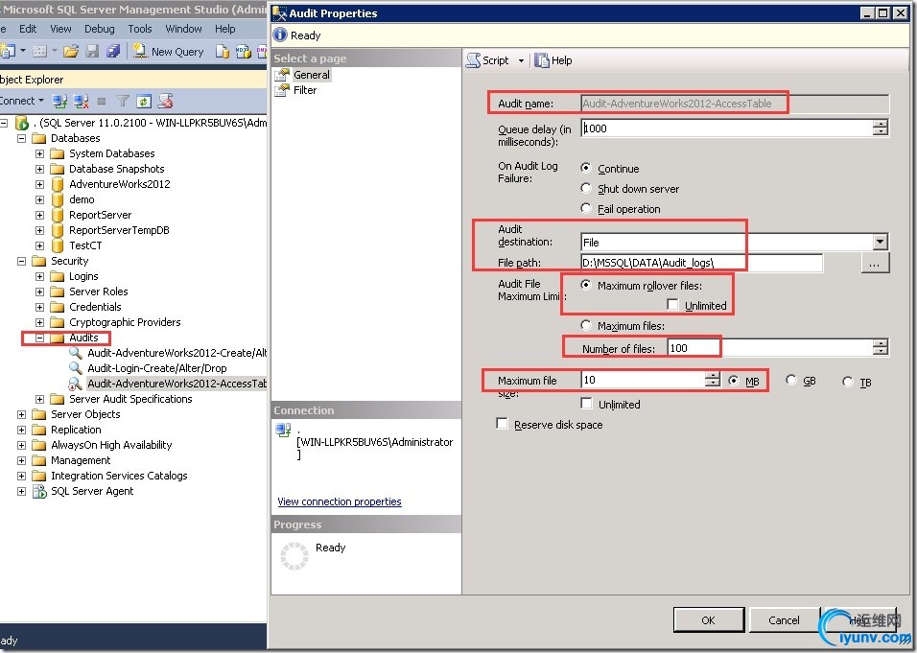Click View connection properties link

340,501
